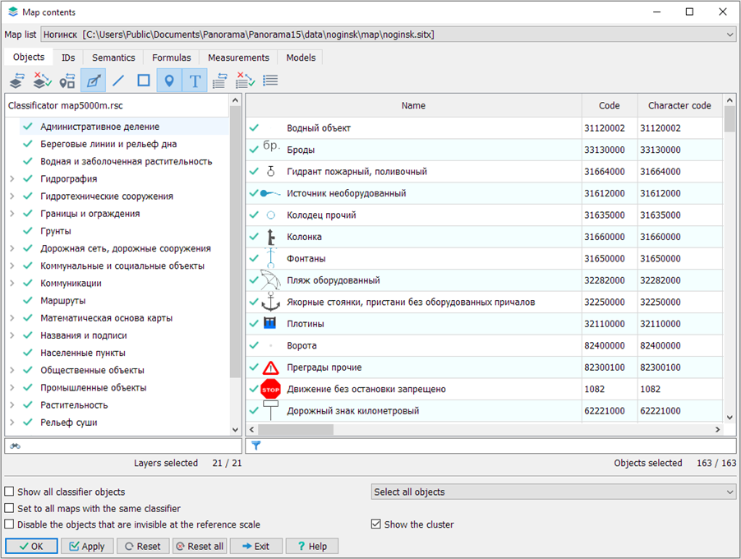The width and height of the screenshot is (741, 559).
Task: Click the plain list view icon in toolbar
Action: (x=270, y=81)
